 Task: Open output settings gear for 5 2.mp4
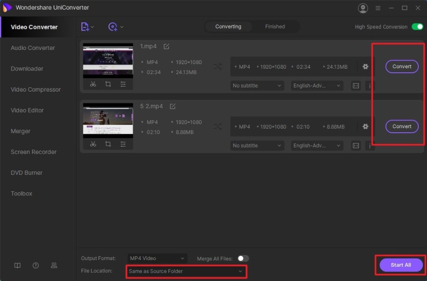point(366,126)
